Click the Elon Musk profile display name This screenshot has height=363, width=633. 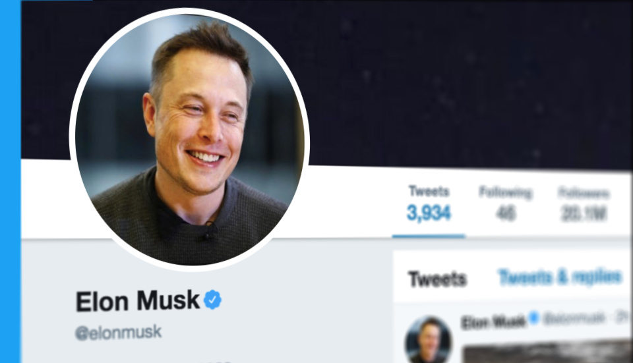tap(138, 301)
